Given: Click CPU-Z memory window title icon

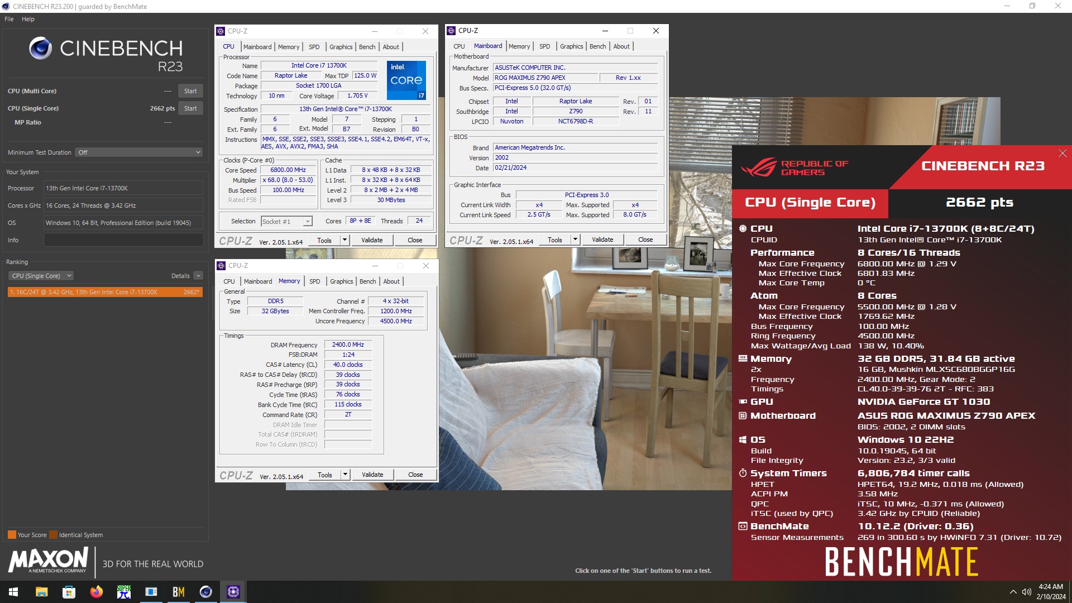Looking at the screenshot, I should point(221,266).
